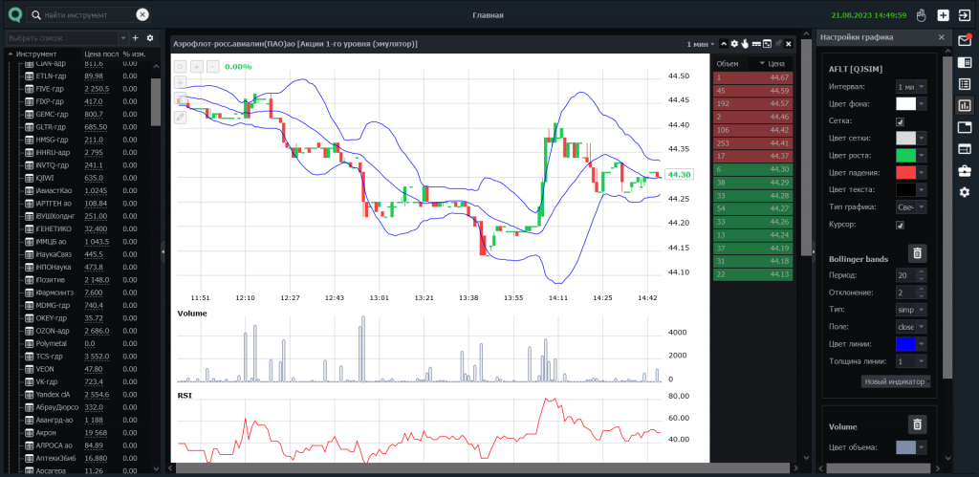The height and width of the screenshot is (477, 979).
Task: Click the trash icon for Volume indicator
Action: coord(917,425)
